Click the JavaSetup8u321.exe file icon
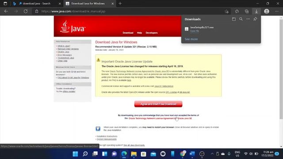The width and height of the screenshot is (283, 159). click(187, 29)
